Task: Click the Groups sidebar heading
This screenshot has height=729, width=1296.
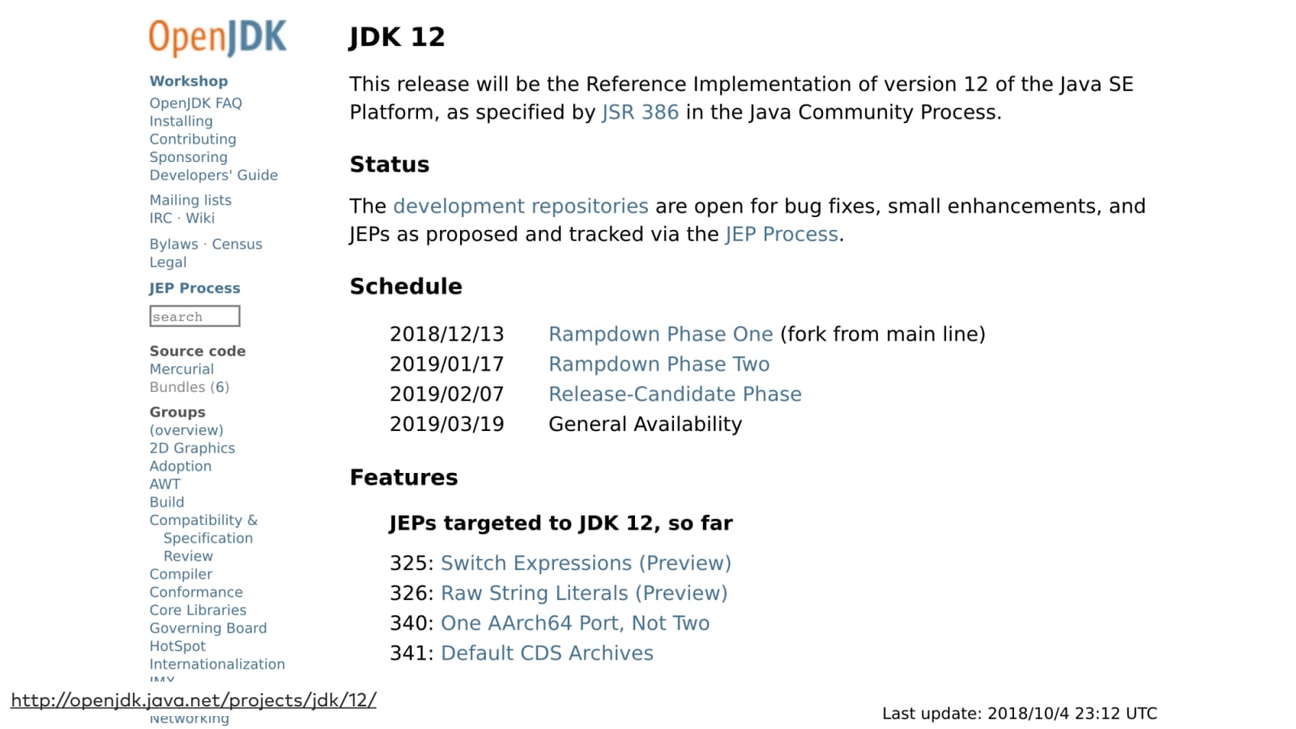Action: pyautogui.click(x=177, y=412)
